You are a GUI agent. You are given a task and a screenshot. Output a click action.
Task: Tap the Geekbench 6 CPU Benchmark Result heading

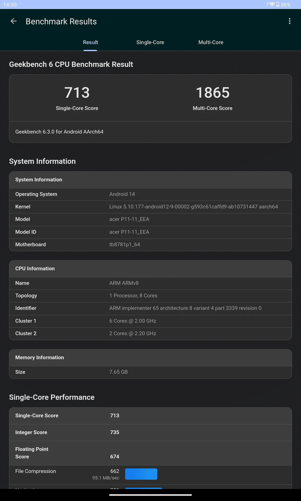(71, 64)
